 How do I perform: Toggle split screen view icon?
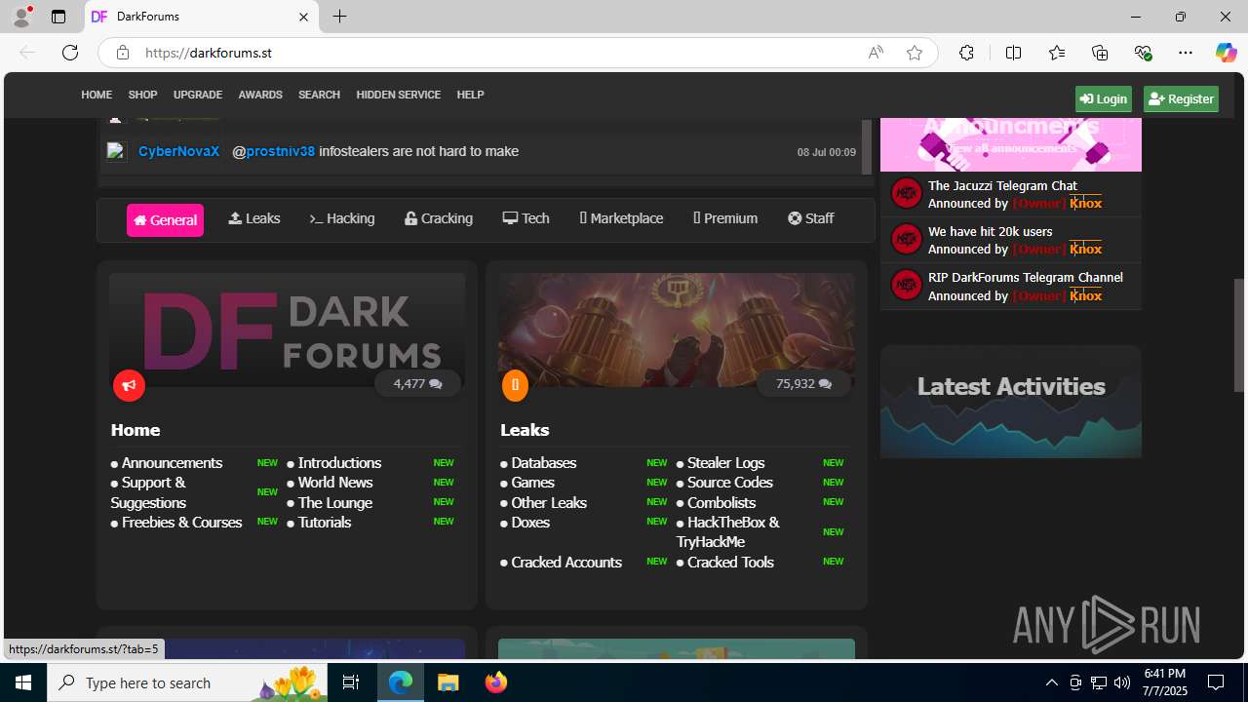coord(1013,53)
